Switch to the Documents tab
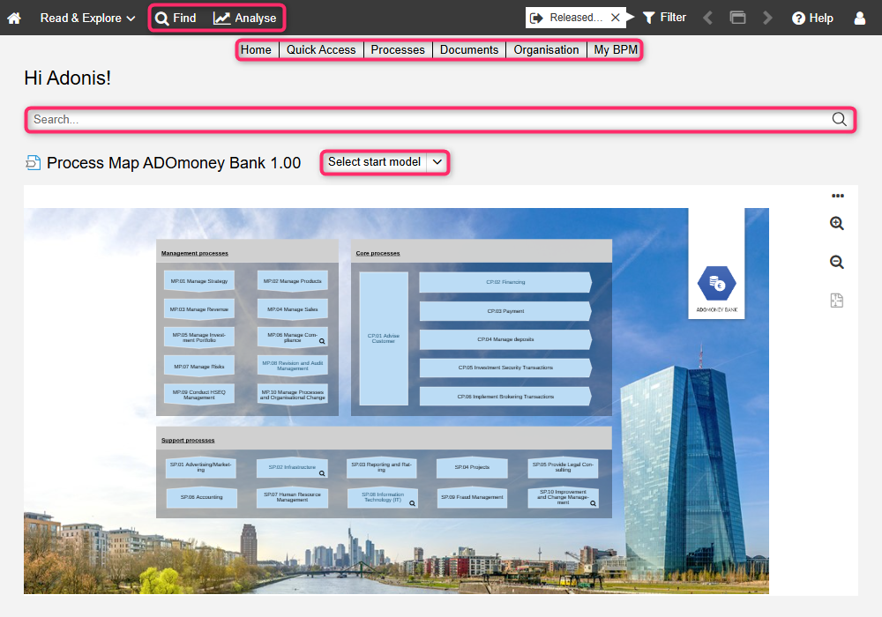Image resolution: width=882 pixels, height=617 pixels. pos(469,50)
